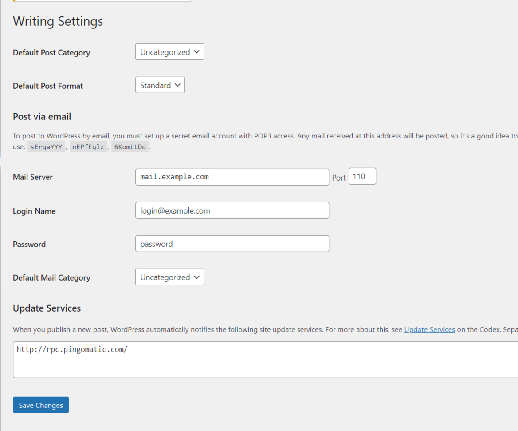Open the Default Post Format dropdown
518x431 pixels.
point(160,85)
